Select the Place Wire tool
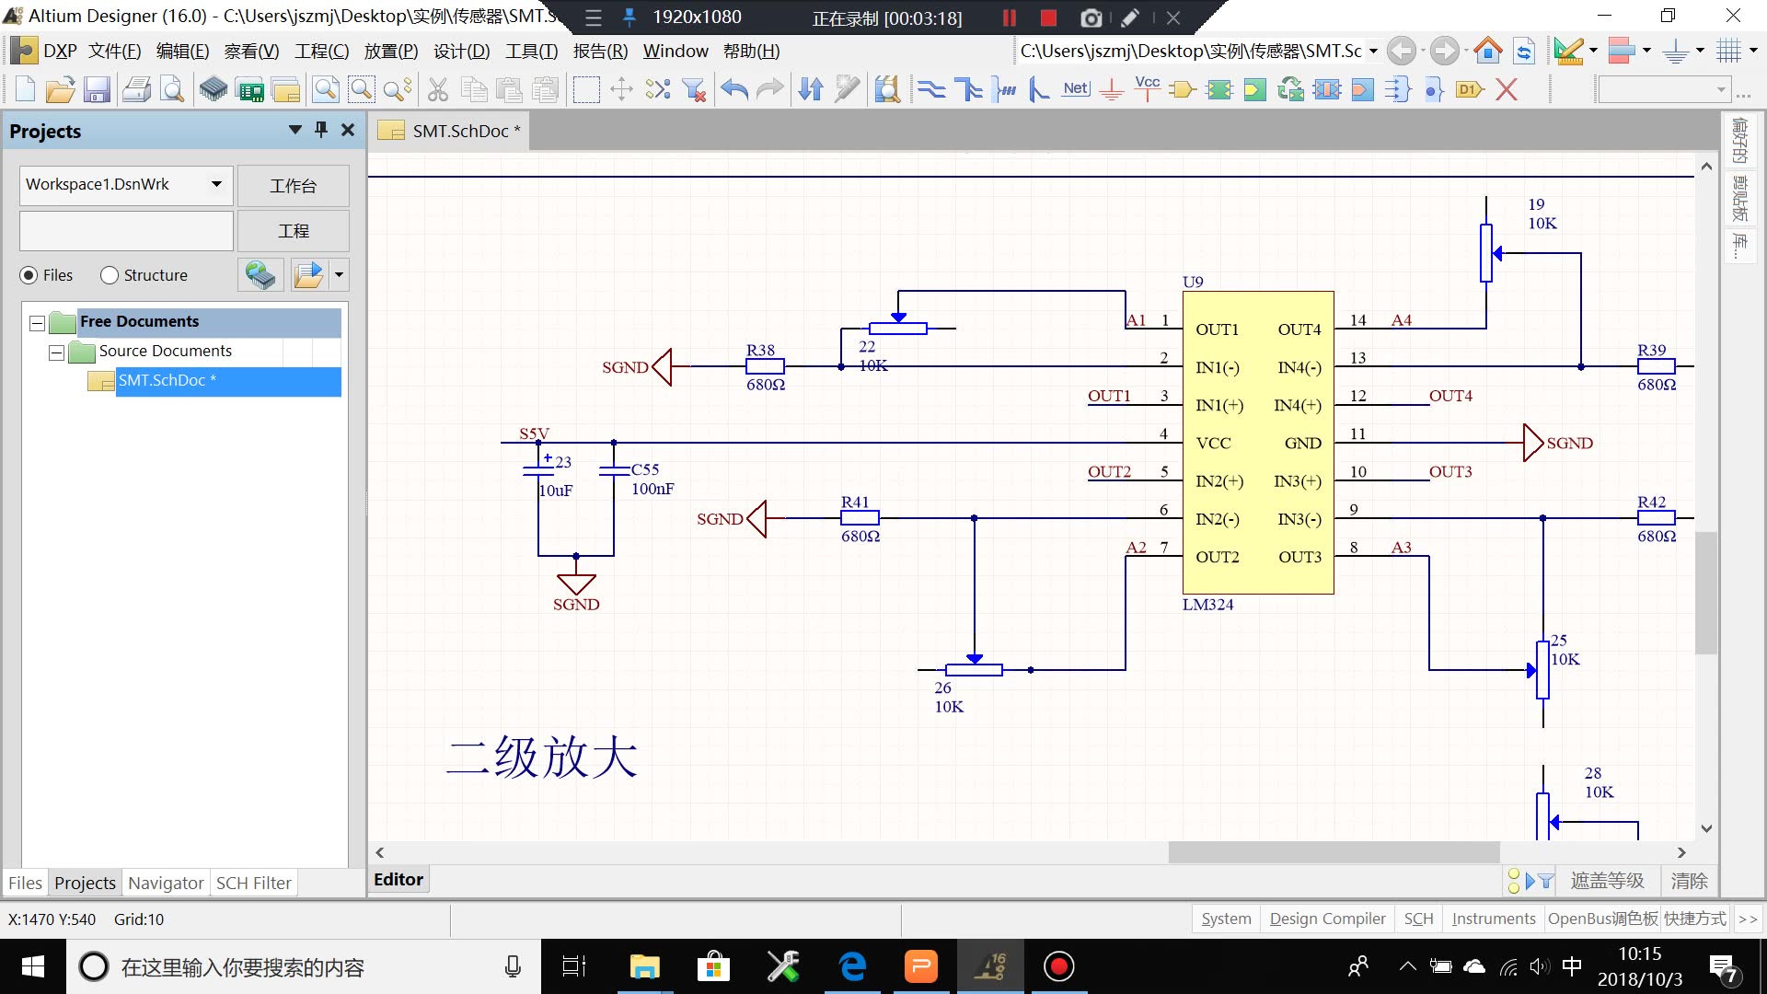This screenshot has width=1767, height=994. tap(932, 89)
